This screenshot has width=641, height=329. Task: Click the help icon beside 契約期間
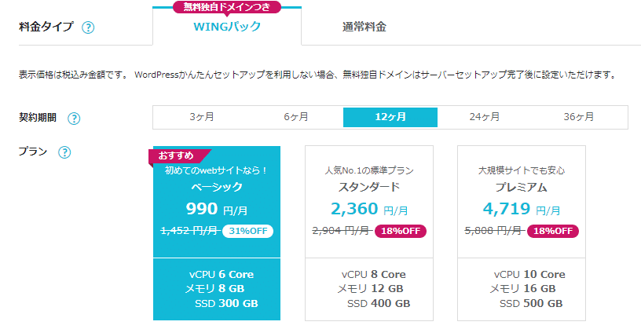click(x=74, y=119)
